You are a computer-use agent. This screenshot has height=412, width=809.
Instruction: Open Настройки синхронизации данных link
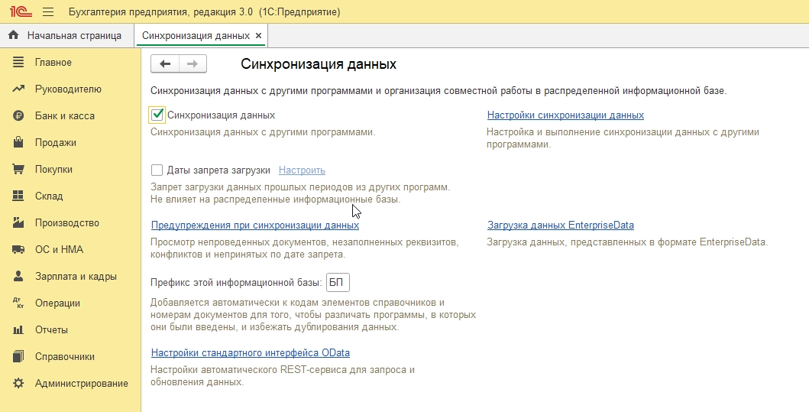pyautogui.click(x=565, y=115)
